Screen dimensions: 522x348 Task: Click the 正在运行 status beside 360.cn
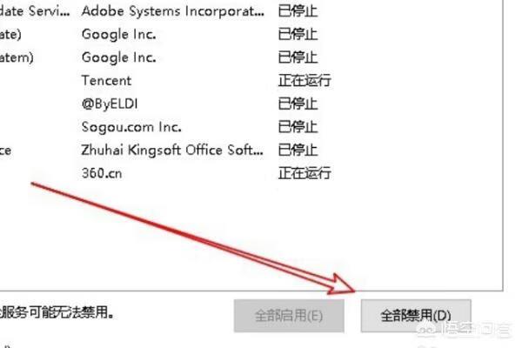tap(304, 173)
